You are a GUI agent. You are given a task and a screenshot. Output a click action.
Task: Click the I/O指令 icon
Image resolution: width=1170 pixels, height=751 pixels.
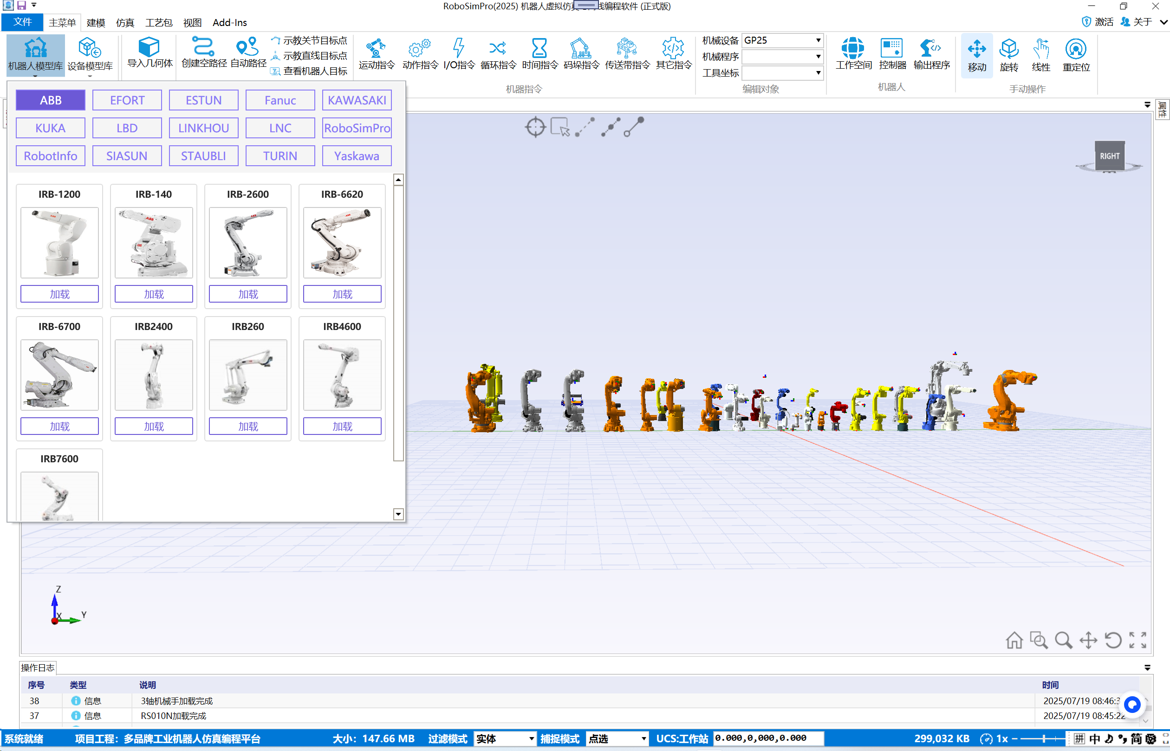[457, 54]
